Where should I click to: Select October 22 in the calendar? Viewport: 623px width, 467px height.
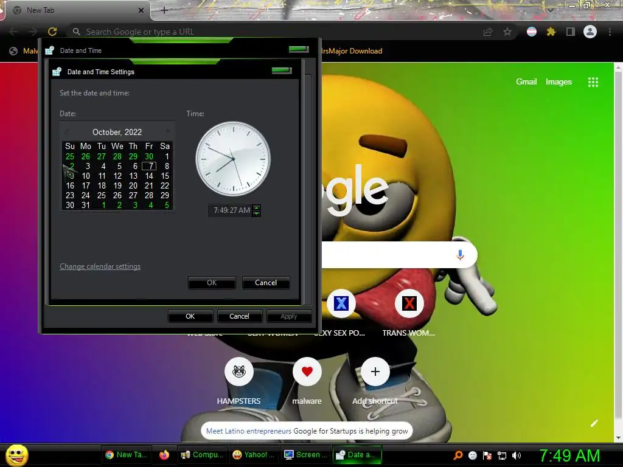pos(164,185)
